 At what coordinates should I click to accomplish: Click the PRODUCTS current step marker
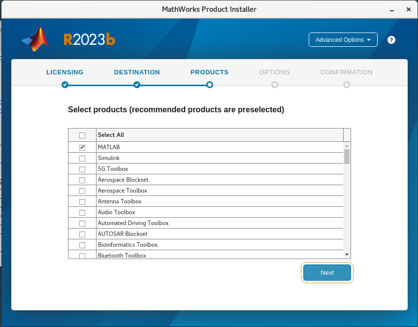tap(210, 85)
